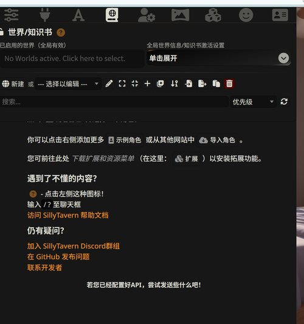
Task: Import a world info file icon
Action: [x=188, y=83]
